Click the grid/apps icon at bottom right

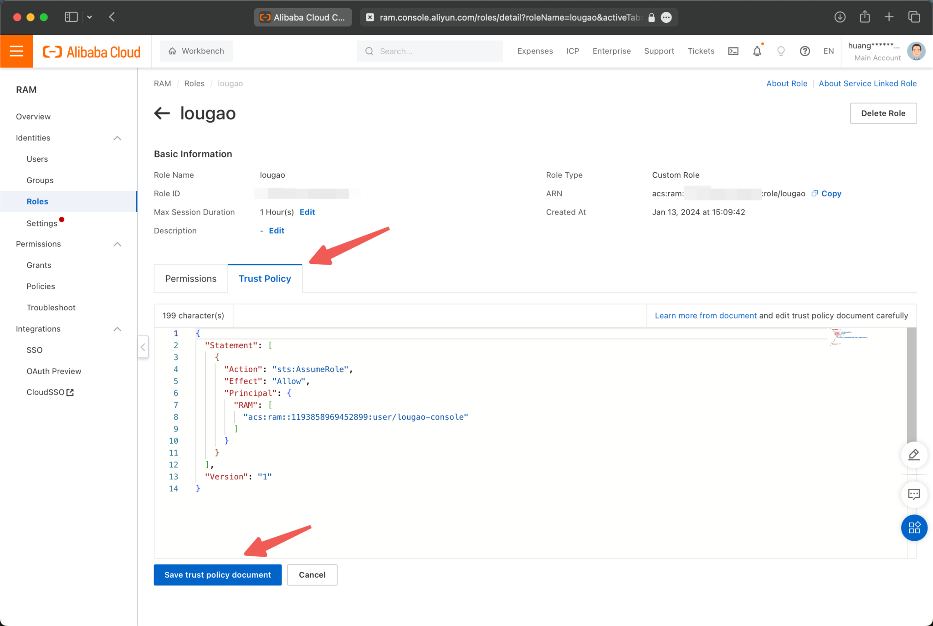915,528
